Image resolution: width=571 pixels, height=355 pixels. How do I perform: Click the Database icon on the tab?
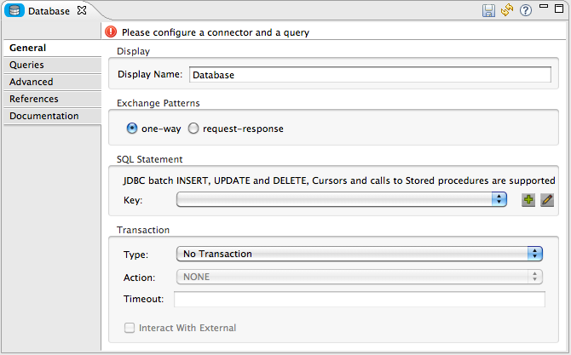point(14,11)
